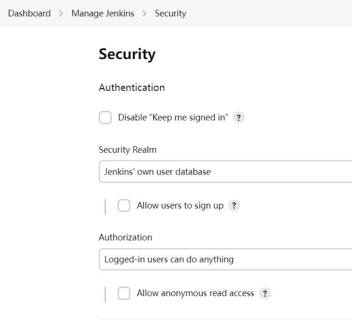Open help for Disable "Keep me signed in"
This screenshot has width=352, height=328.
[239, 118]
